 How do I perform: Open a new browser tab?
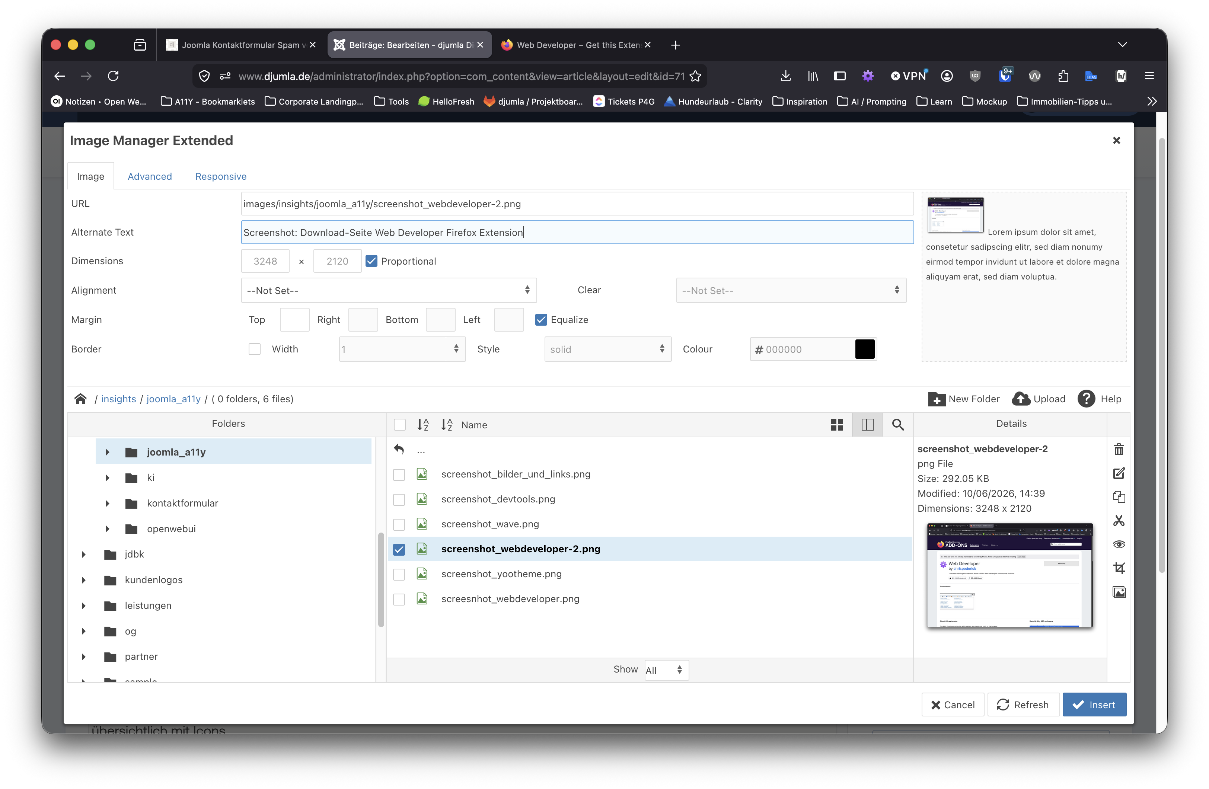675,45
